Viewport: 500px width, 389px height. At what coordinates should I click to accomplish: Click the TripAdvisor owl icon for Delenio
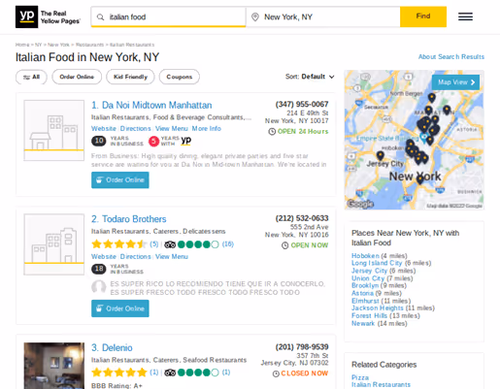click(170, 373)
